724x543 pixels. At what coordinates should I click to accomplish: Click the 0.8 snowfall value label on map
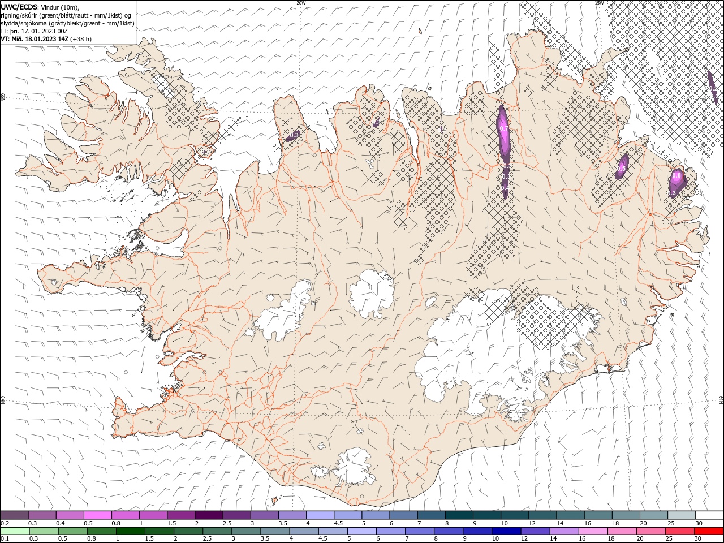coord(676,176)
